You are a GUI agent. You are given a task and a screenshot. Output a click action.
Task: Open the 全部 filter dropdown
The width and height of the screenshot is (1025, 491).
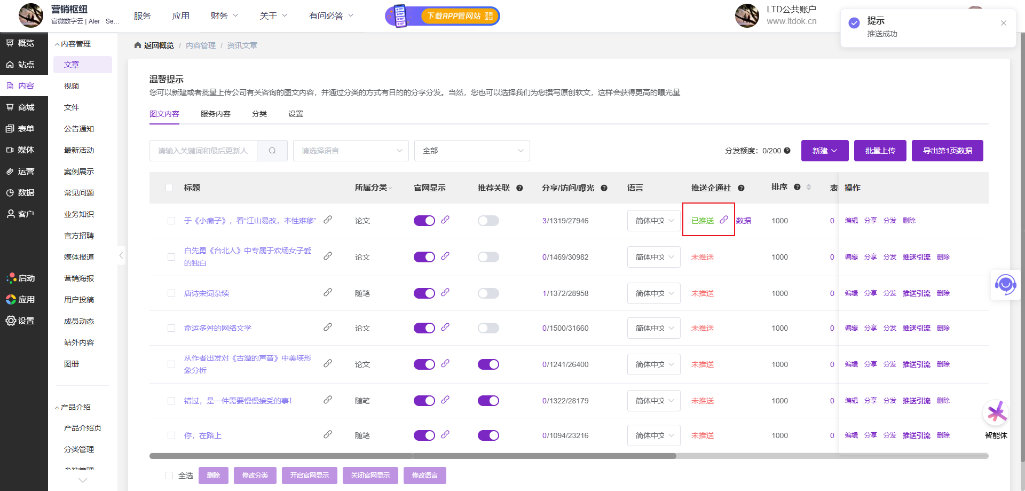472,151
